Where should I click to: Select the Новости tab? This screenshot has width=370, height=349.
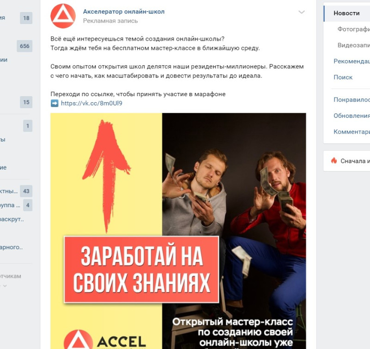(x=347, y=13)
